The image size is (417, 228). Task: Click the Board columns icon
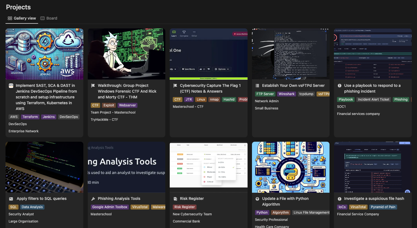point(43,18)
